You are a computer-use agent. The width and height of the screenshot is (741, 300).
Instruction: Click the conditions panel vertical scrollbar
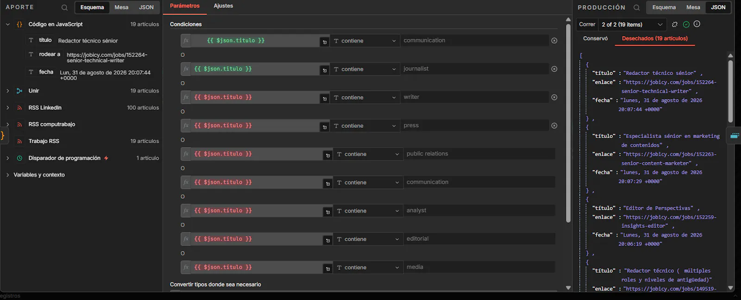568,123
